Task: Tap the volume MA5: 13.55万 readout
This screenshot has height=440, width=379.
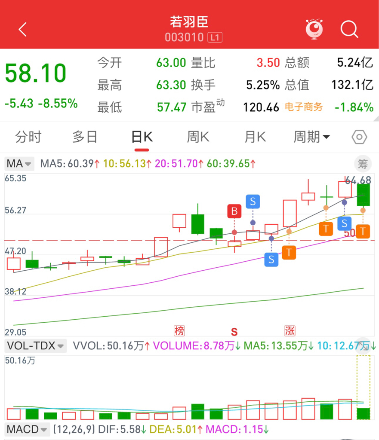Action: [279, 346]
